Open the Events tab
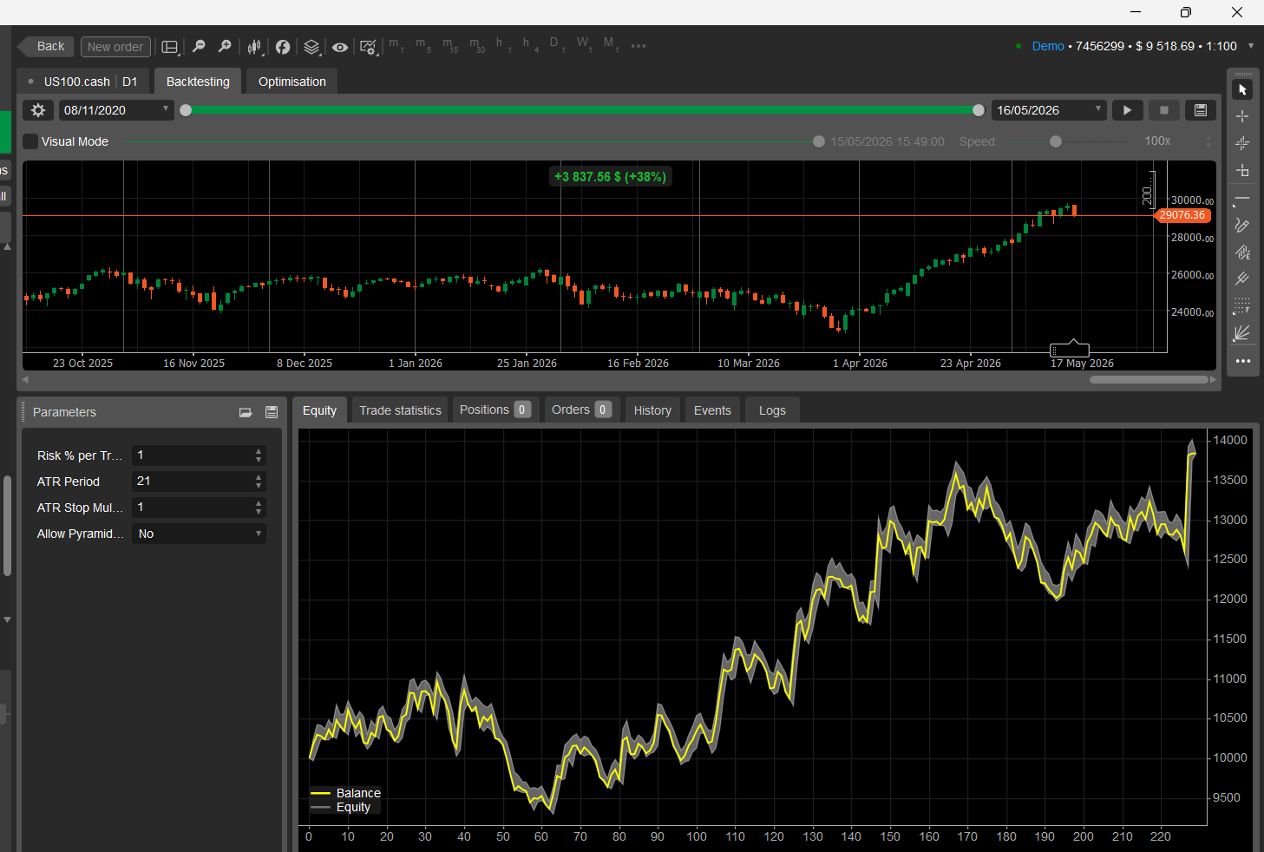Image resolution: width=1264 pixels, height=852 pixels. [712, 410]
